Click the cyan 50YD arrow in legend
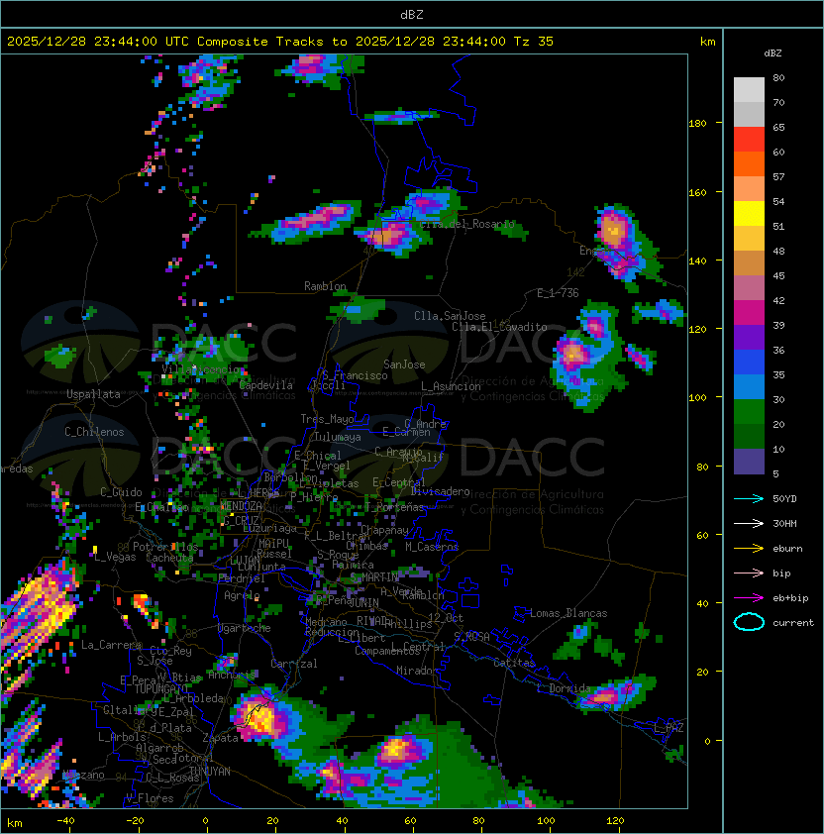The height and width of the screenshot is (834, 824). coord(749,498)
